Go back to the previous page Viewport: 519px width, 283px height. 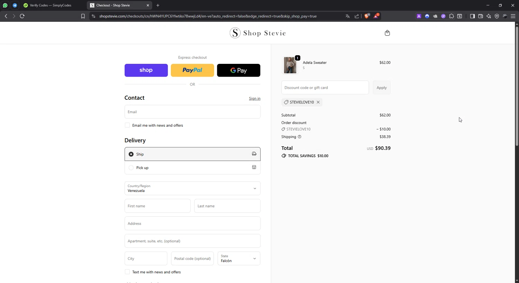tap(6, 16)
